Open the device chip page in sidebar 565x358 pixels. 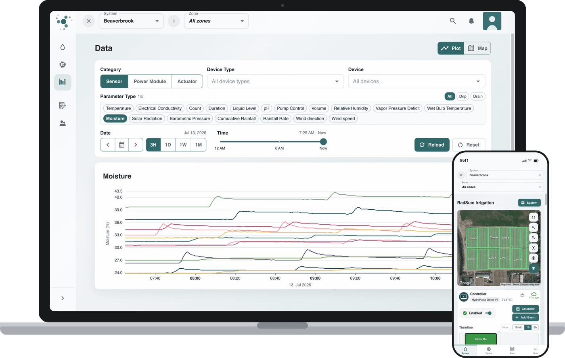click(63, 65)
